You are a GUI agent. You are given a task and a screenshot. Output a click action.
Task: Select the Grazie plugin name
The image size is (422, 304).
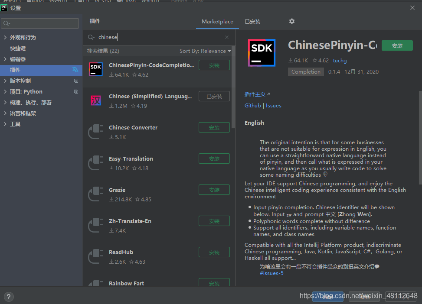click(117, 190)
